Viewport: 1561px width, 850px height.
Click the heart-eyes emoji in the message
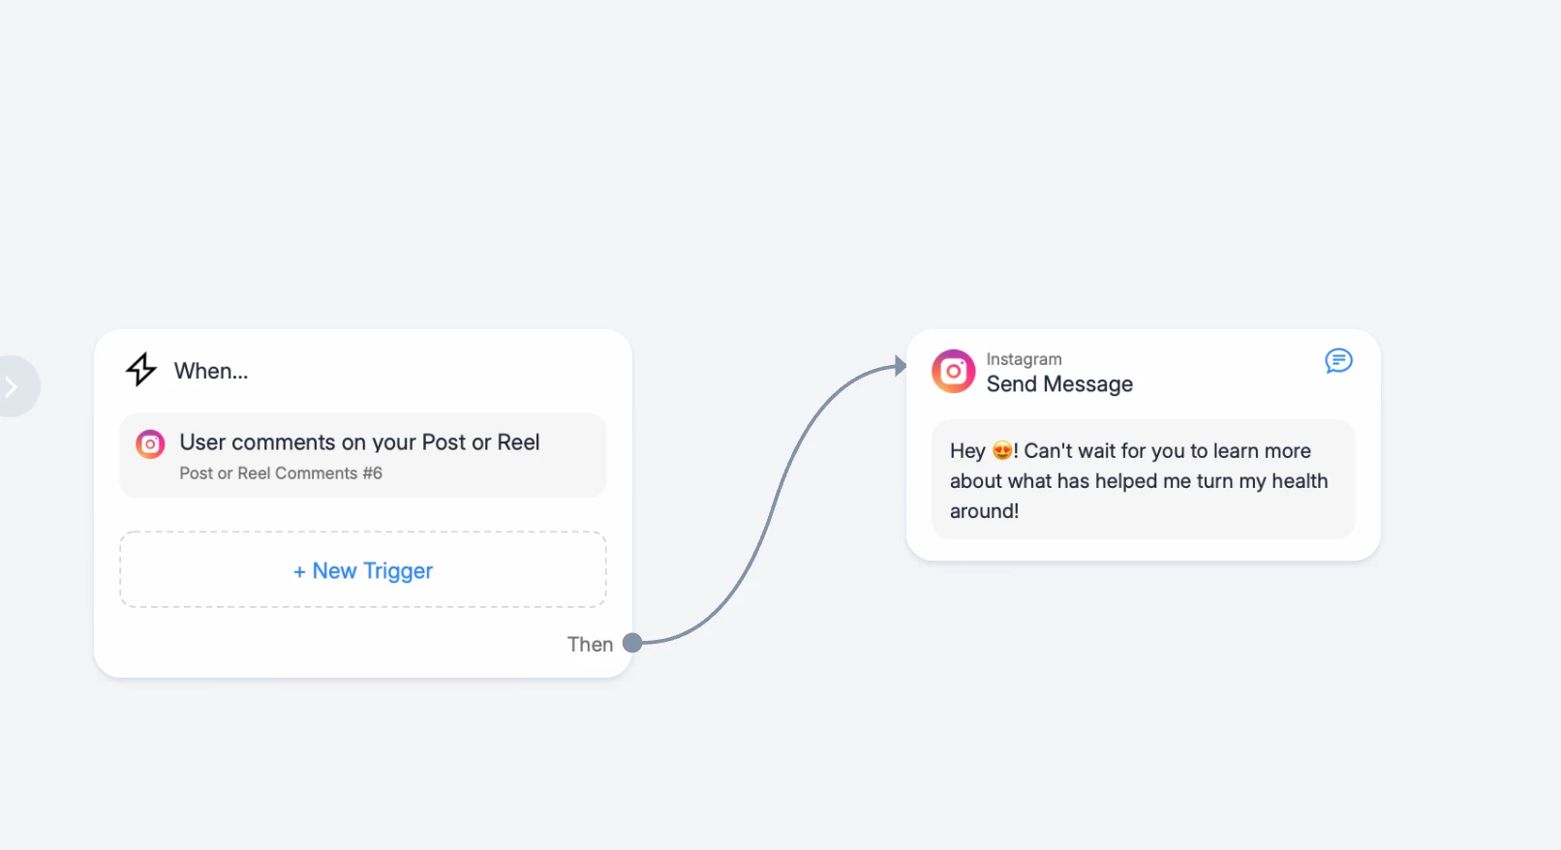1002,450
